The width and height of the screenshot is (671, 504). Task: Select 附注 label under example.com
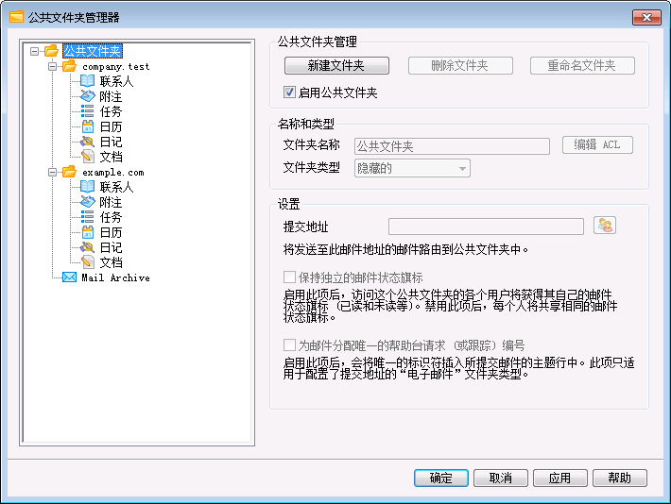(x=111, y=202)
